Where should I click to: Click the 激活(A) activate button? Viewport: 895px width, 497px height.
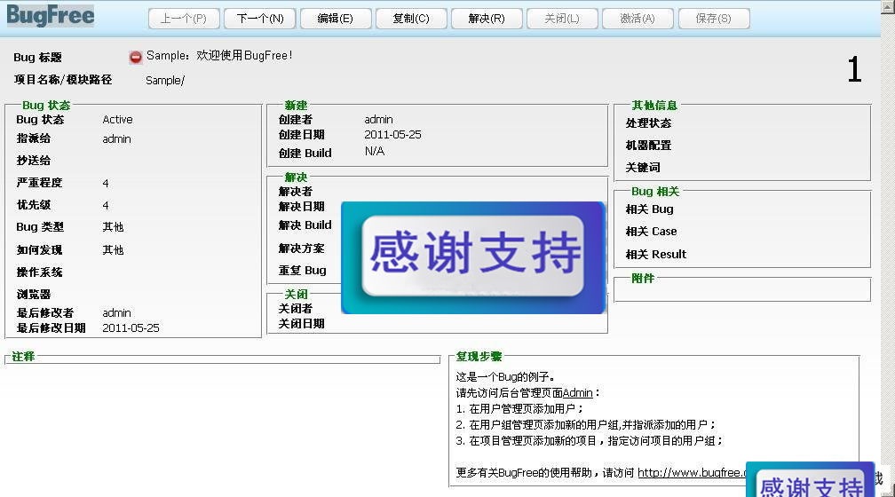pyautogui.click(x=638, y=19)
